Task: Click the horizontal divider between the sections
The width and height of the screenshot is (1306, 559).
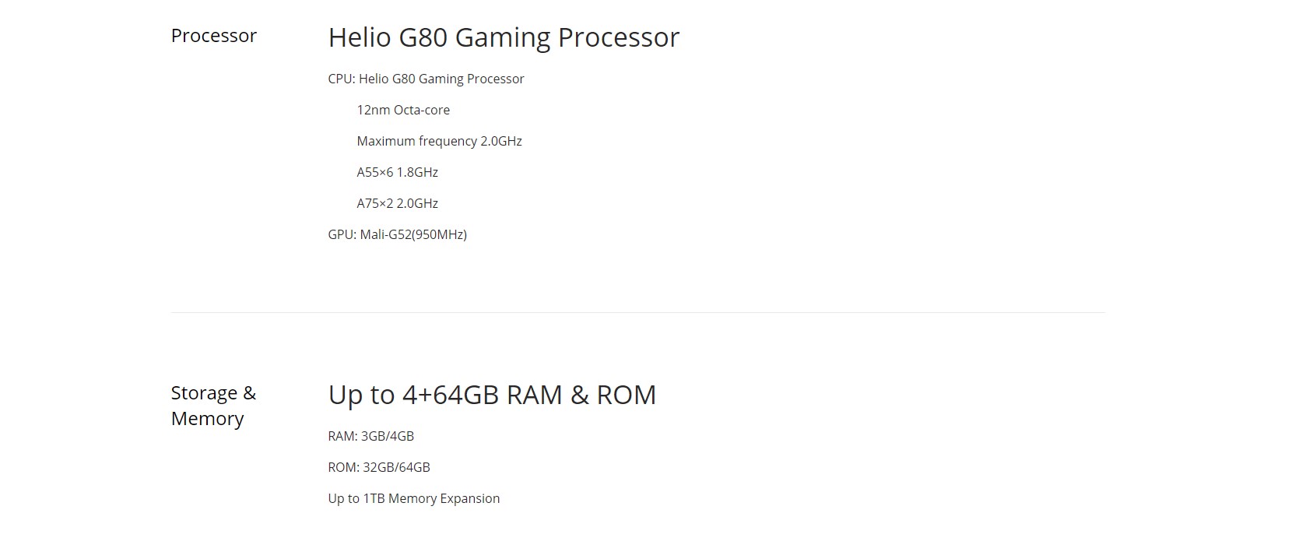Action: click(x=637, y=312)
